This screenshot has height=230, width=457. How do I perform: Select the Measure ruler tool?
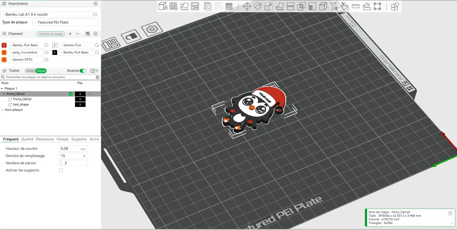pos(356,6)
